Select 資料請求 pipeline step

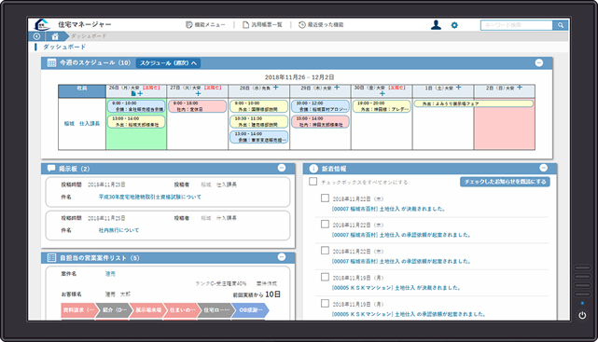point(78,310)
